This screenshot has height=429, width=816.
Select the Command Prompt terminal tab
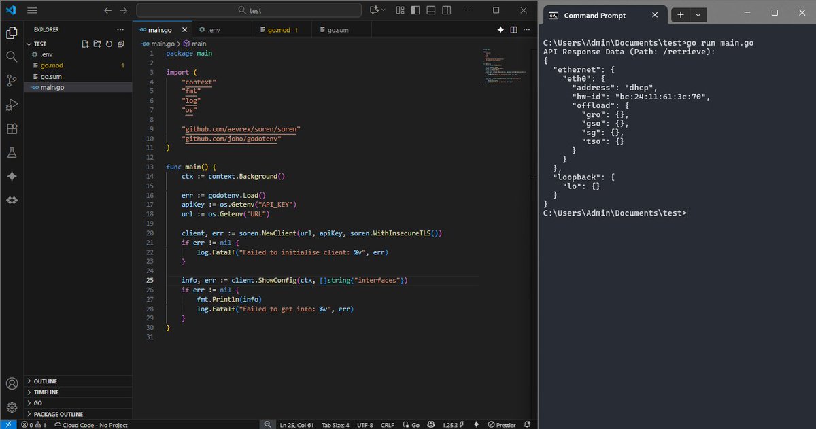pos(604,15)
